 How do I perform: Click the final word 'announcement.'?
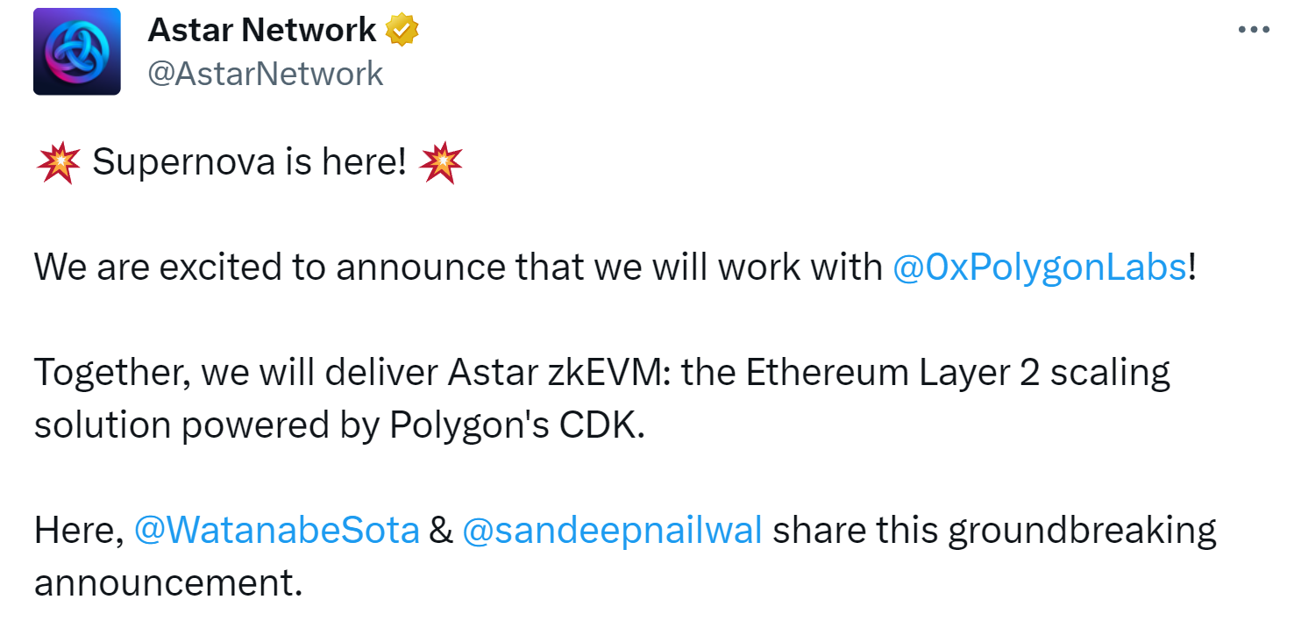click(168, 583)
